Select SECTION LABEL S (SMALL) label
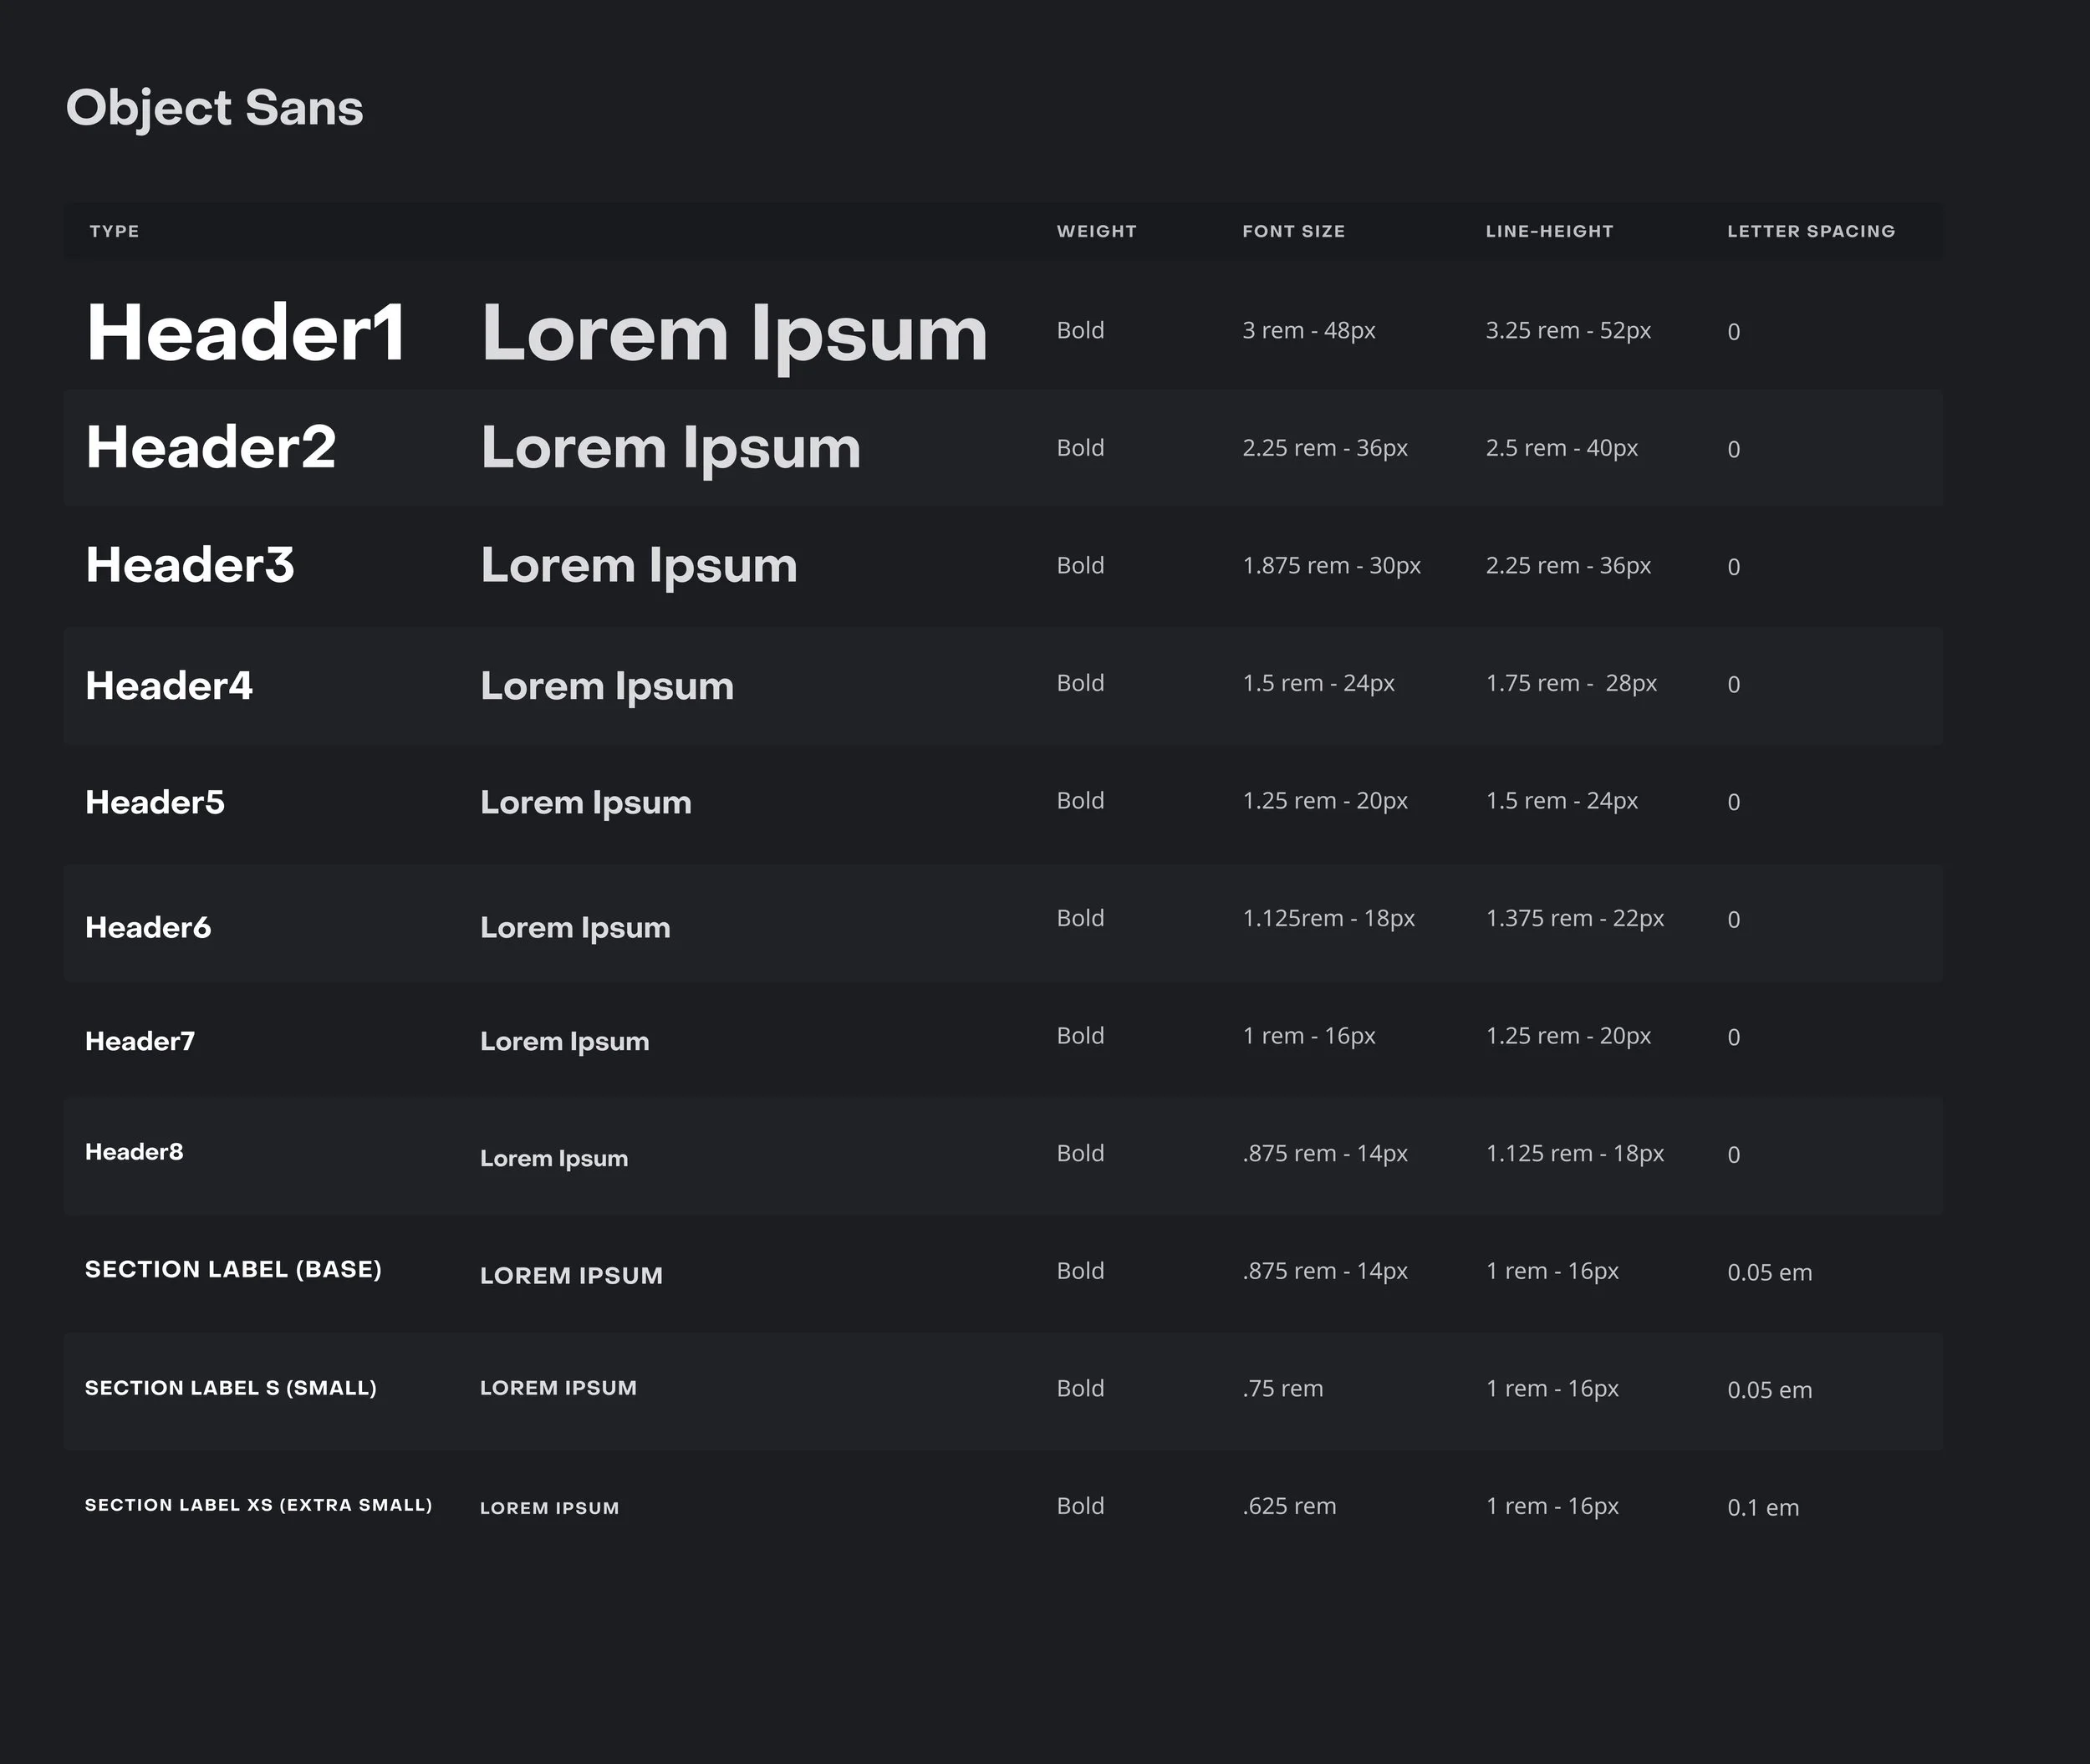This screenshot has width=2090, height=1764. 231,1388
